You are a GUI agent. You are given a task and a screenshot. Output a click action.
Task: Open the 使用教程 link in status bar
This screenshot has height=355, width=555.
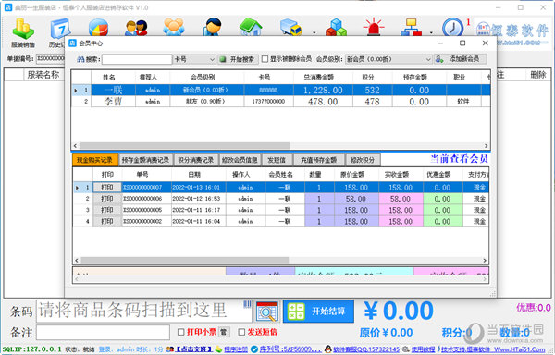coord(423,349)
